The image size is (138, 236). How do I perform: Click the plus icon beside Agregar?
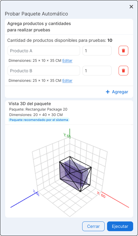pyautogui.click(x=108, y=92)
